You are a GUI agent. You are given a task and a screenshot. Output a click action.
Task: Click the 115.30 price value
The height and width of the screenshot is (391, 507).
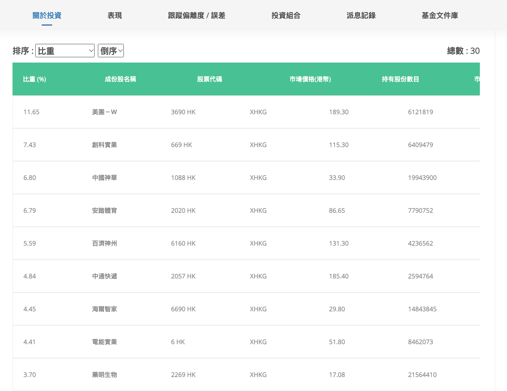coord(339,145)
